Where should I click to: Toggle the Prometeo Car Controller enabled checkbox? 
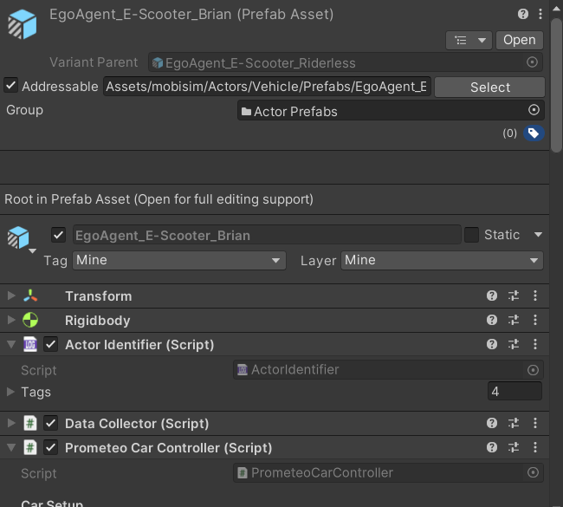50,447
